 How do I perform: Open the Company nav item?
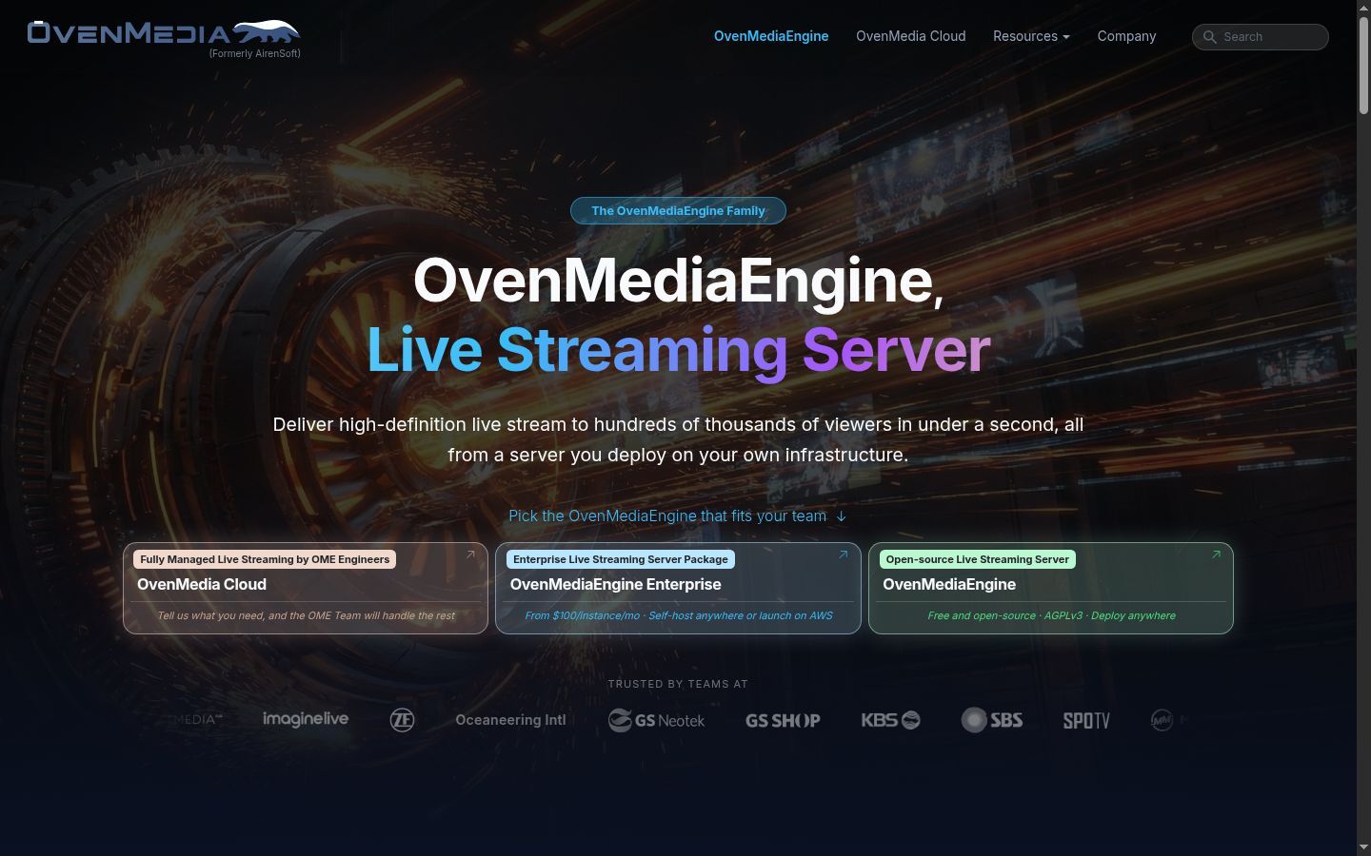click(x=1126, y=36)
